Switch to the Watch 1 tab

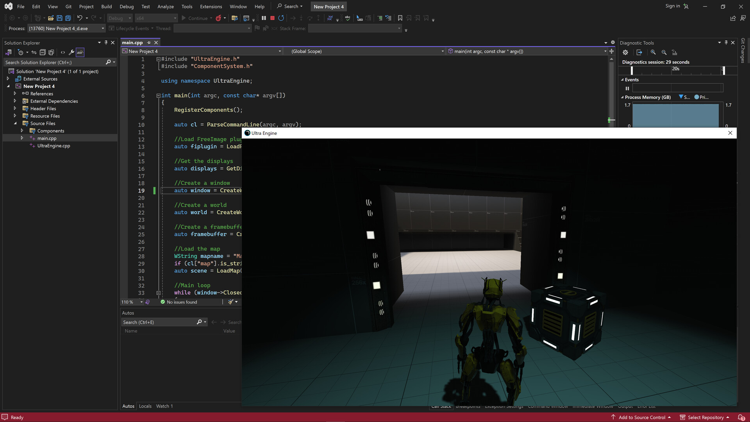[164, 406]
